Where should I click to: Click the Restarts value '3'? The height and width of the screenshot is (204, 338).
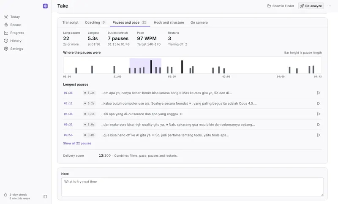(x=169, y=38)
